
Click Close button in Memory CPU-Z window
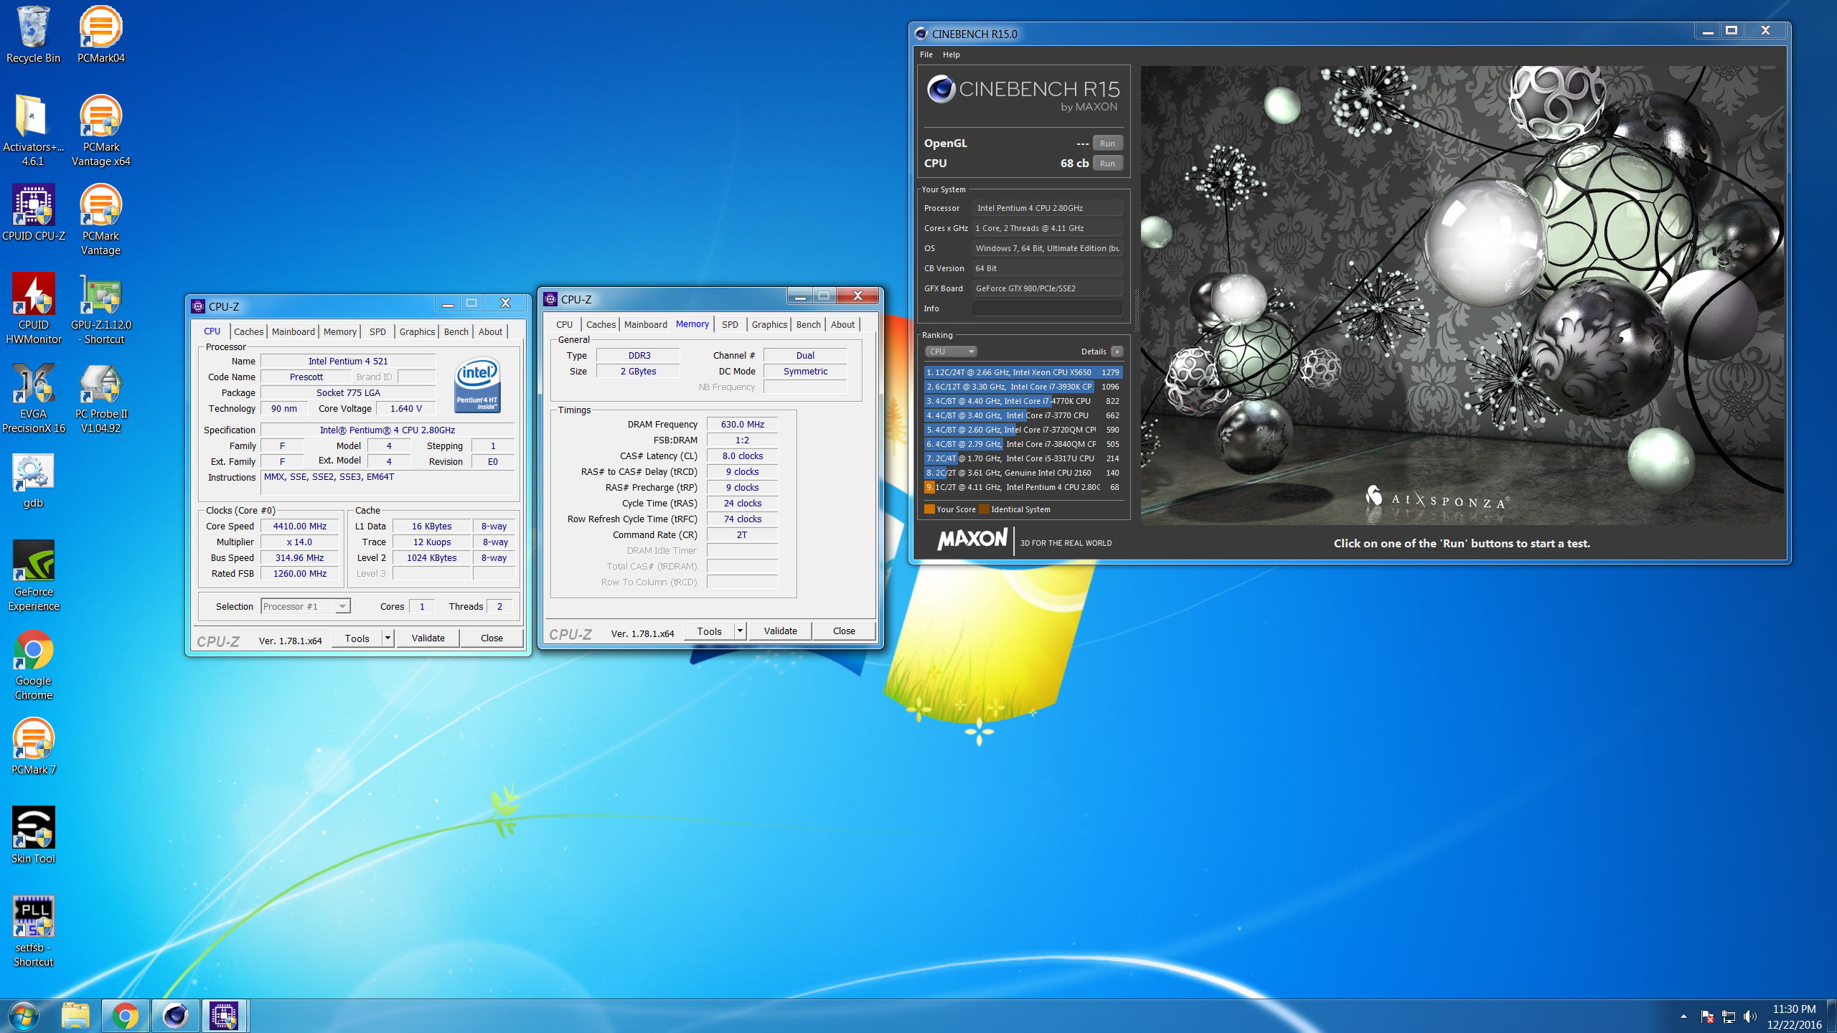844,631
